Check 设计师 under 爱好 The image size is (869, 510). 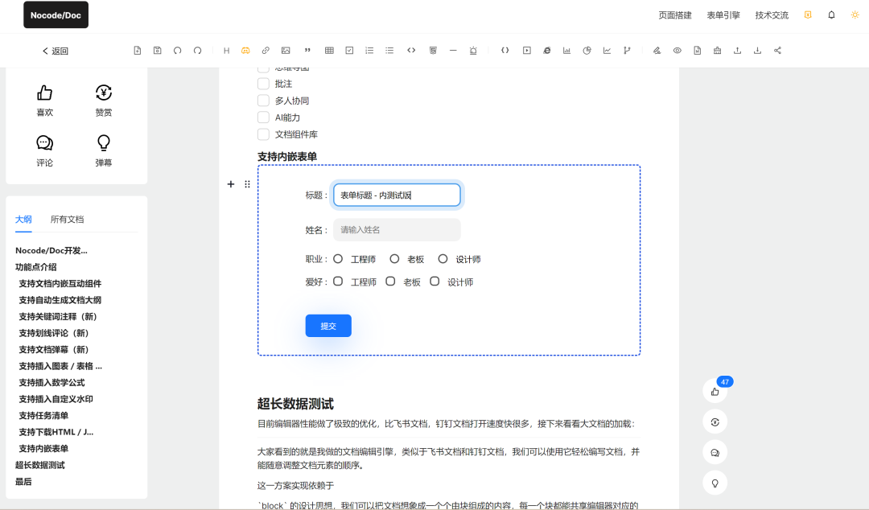pos(434,282)
